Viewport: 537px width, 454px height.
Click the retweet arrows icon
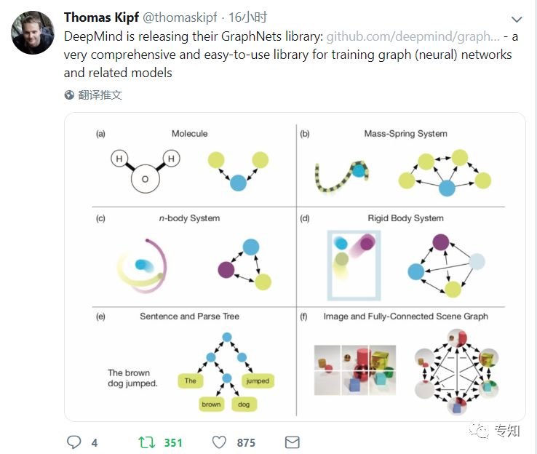click(x=146, y=442)
